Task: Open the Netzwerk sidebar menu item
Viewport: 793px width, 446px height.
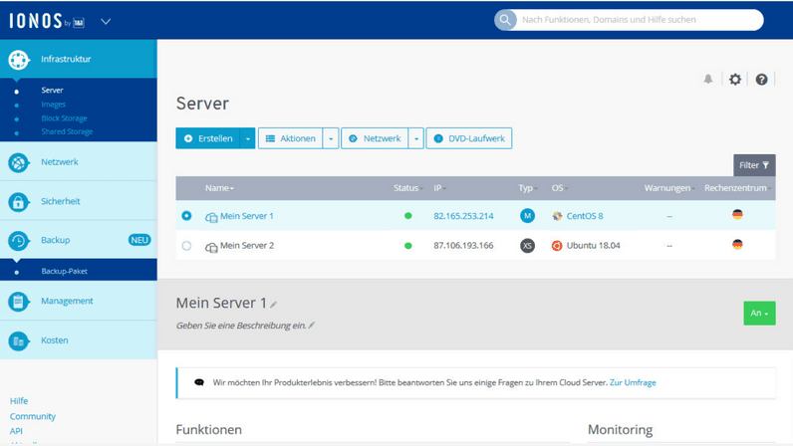Action: tap(60, 162)
